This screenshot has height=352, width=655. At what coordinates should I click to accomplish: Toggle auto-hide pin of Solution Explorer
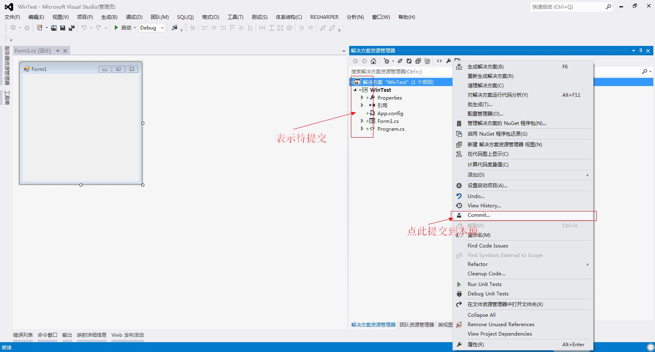(x=641, y=50)
